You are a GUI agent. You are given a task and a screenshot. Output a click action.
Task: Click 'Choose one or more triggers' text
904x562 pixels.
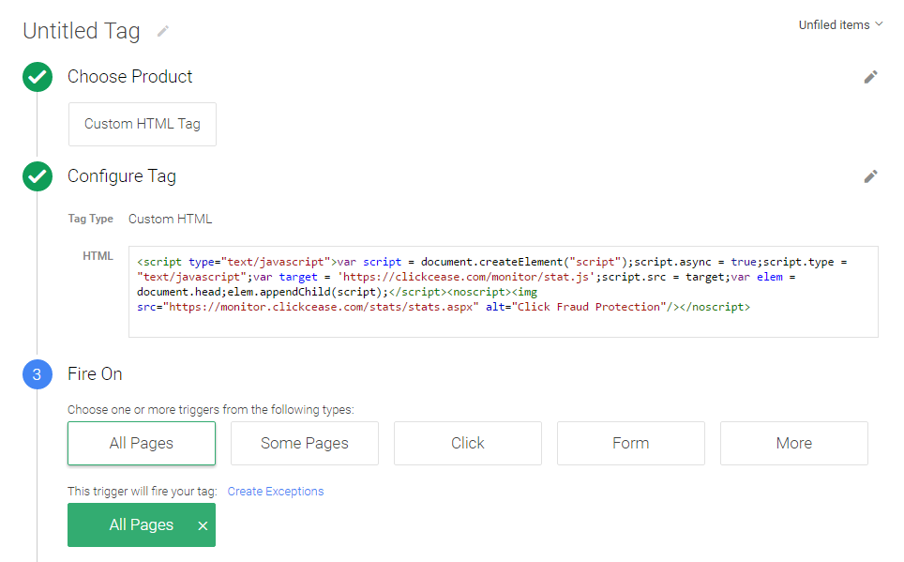[211, 410]
